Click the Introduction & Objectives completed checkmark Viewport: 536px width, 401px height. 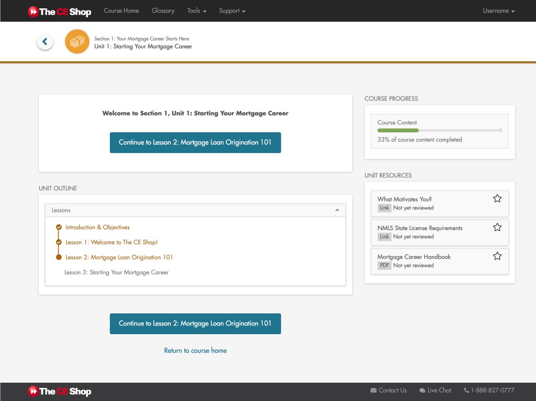(x=59, y=227)
